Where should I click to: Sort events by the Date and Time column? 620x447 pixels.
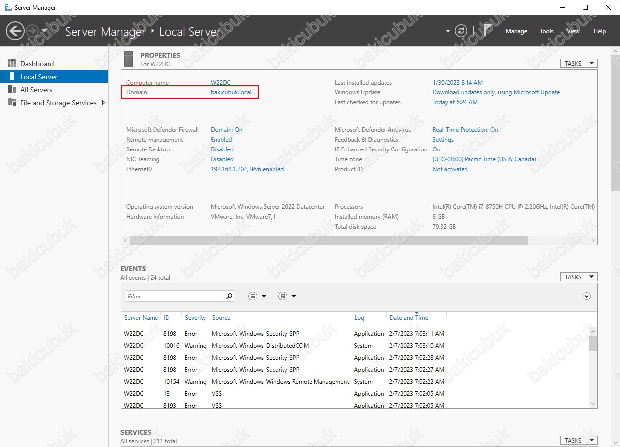pyautogui.click(x=409, y=318)
